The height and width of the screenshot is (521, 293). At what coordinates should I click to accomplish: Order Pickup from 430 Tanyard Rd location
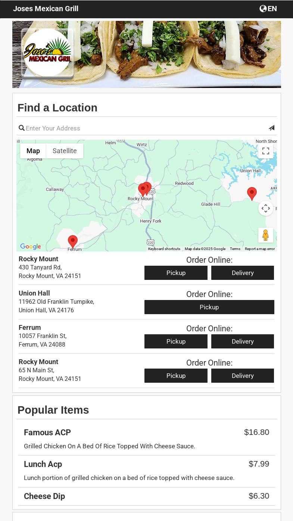pos(176,273)
